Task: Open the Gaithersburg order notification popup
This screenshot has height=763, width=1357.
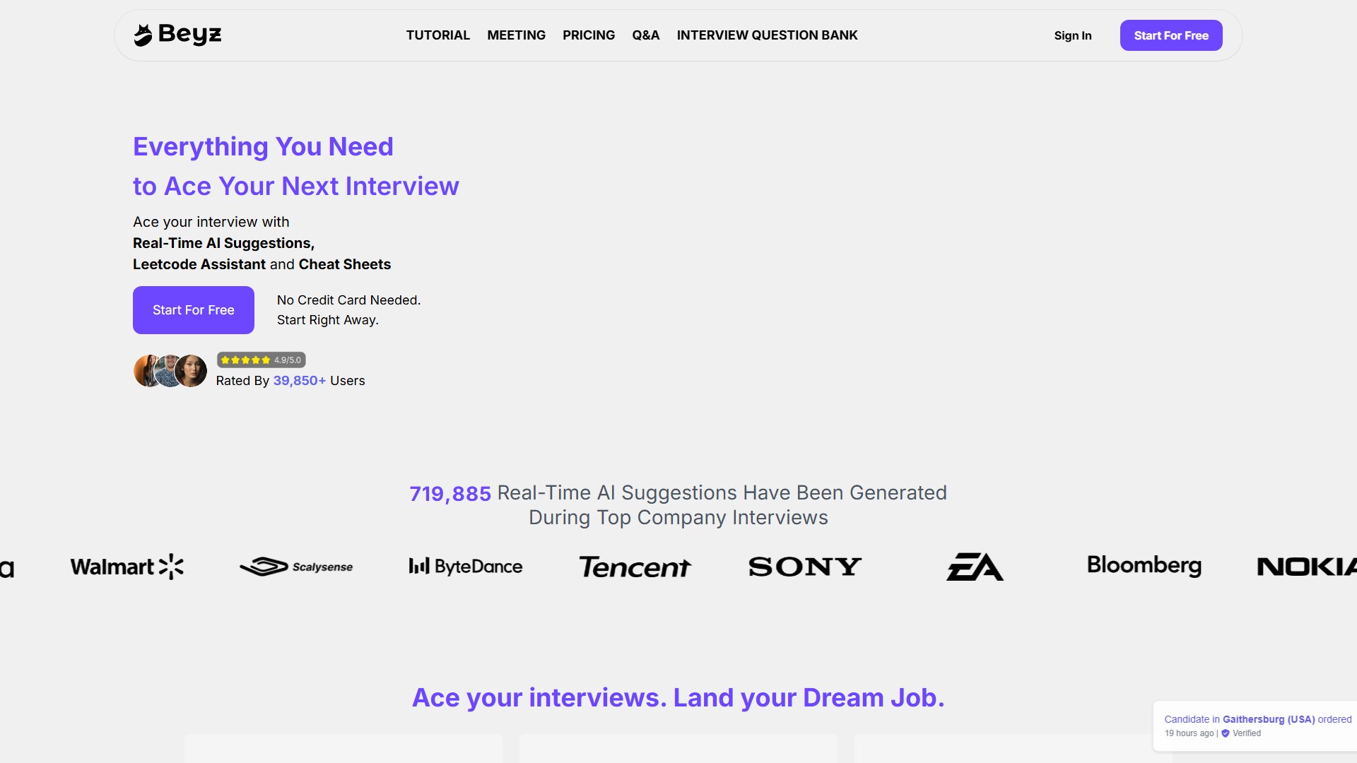Action: pos(1257,726)
